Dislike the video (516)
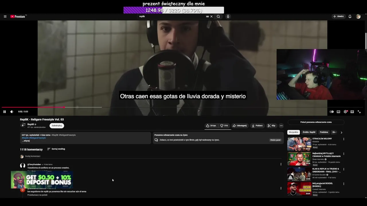The width and height of the screenshot is (367, 206). [x=224, y=126]
